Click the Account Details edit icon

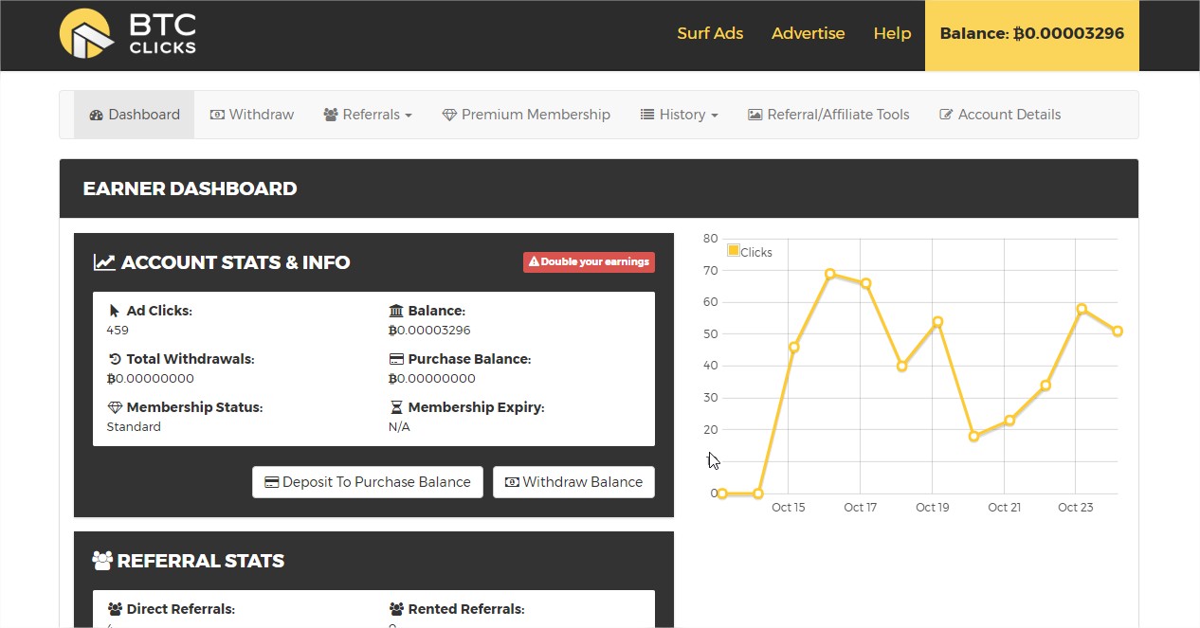point(946,115)
